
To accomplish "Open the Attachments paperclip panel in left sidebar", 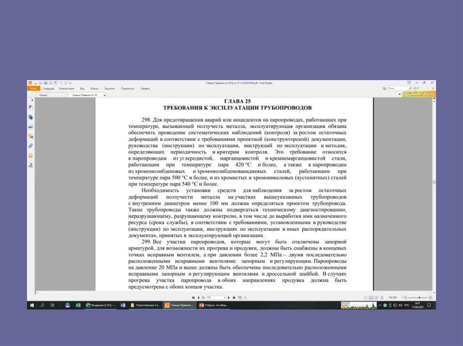I will [30, 146].
